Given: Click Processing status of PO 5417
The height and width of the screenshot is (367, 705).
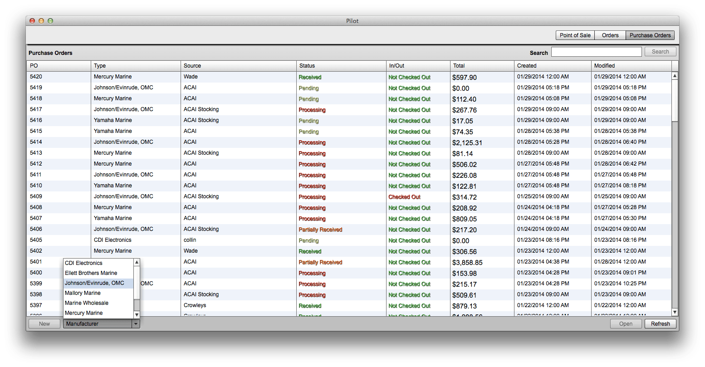Looking at the screenshot, I should [312, 110].
